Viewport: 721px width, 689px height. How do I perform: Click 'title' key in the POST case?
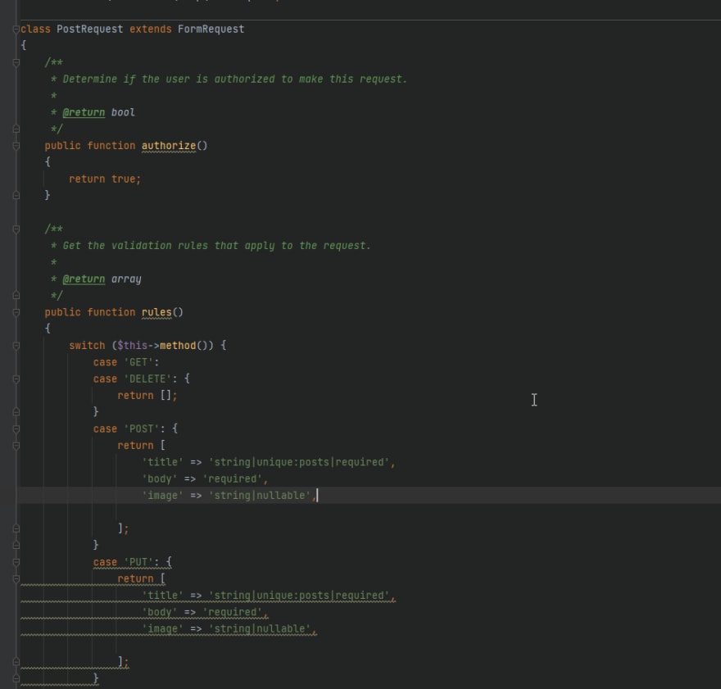click(x=162, y=462)
